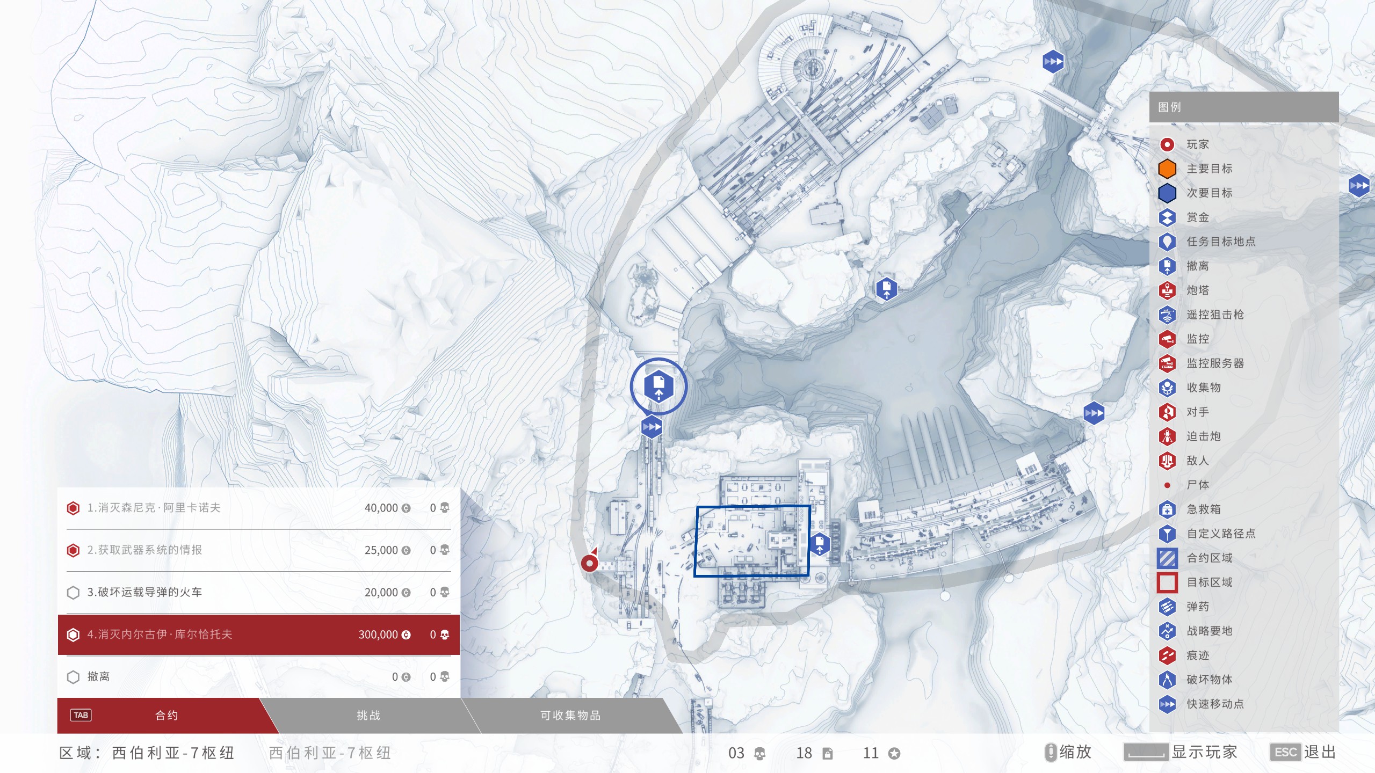Click the 对手 rival legend icon
1375x773 pixels.
(x=1167, y=412)
